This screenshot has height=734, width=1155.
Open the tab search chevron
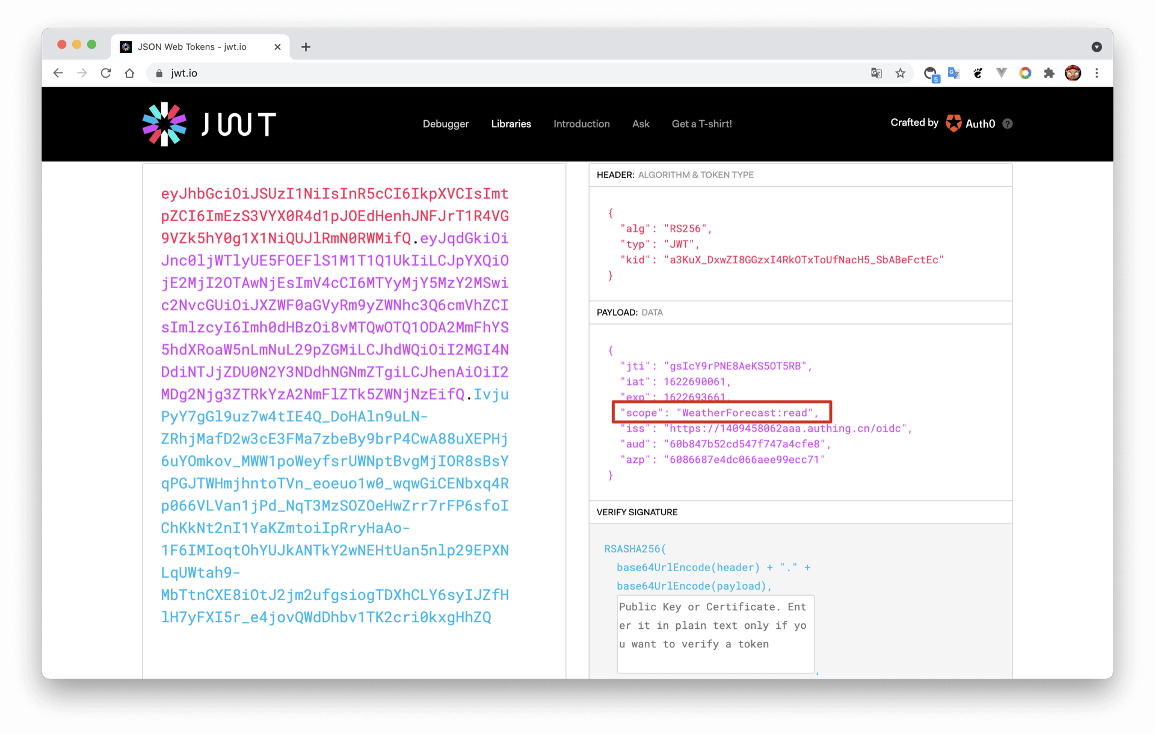[x=1096, y=46]
